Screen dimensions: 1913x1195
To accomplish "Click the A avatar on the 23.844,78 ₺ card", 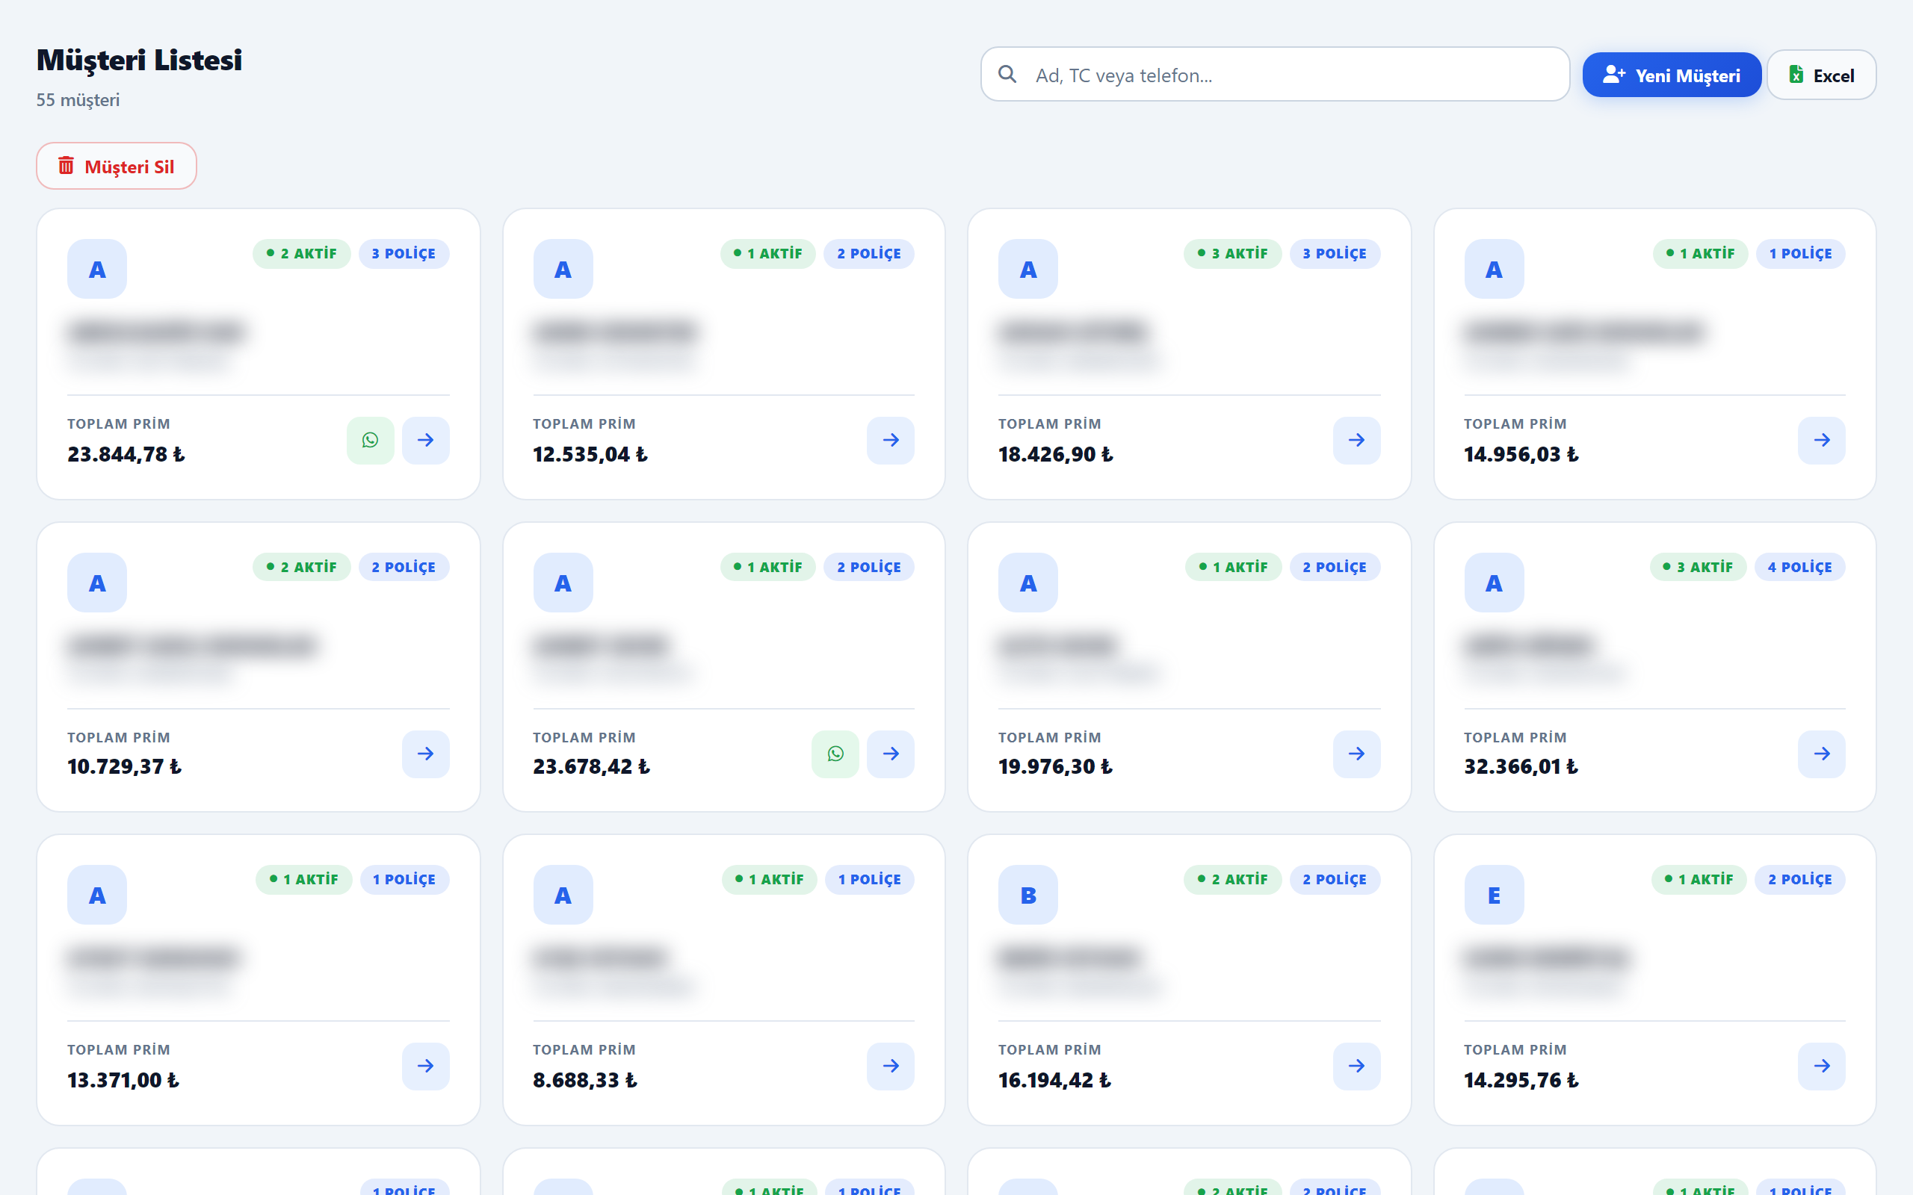I will coord(97,269).
